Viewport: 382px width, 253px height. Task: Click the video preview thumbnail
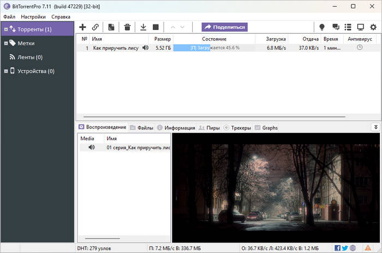point(276,188)
